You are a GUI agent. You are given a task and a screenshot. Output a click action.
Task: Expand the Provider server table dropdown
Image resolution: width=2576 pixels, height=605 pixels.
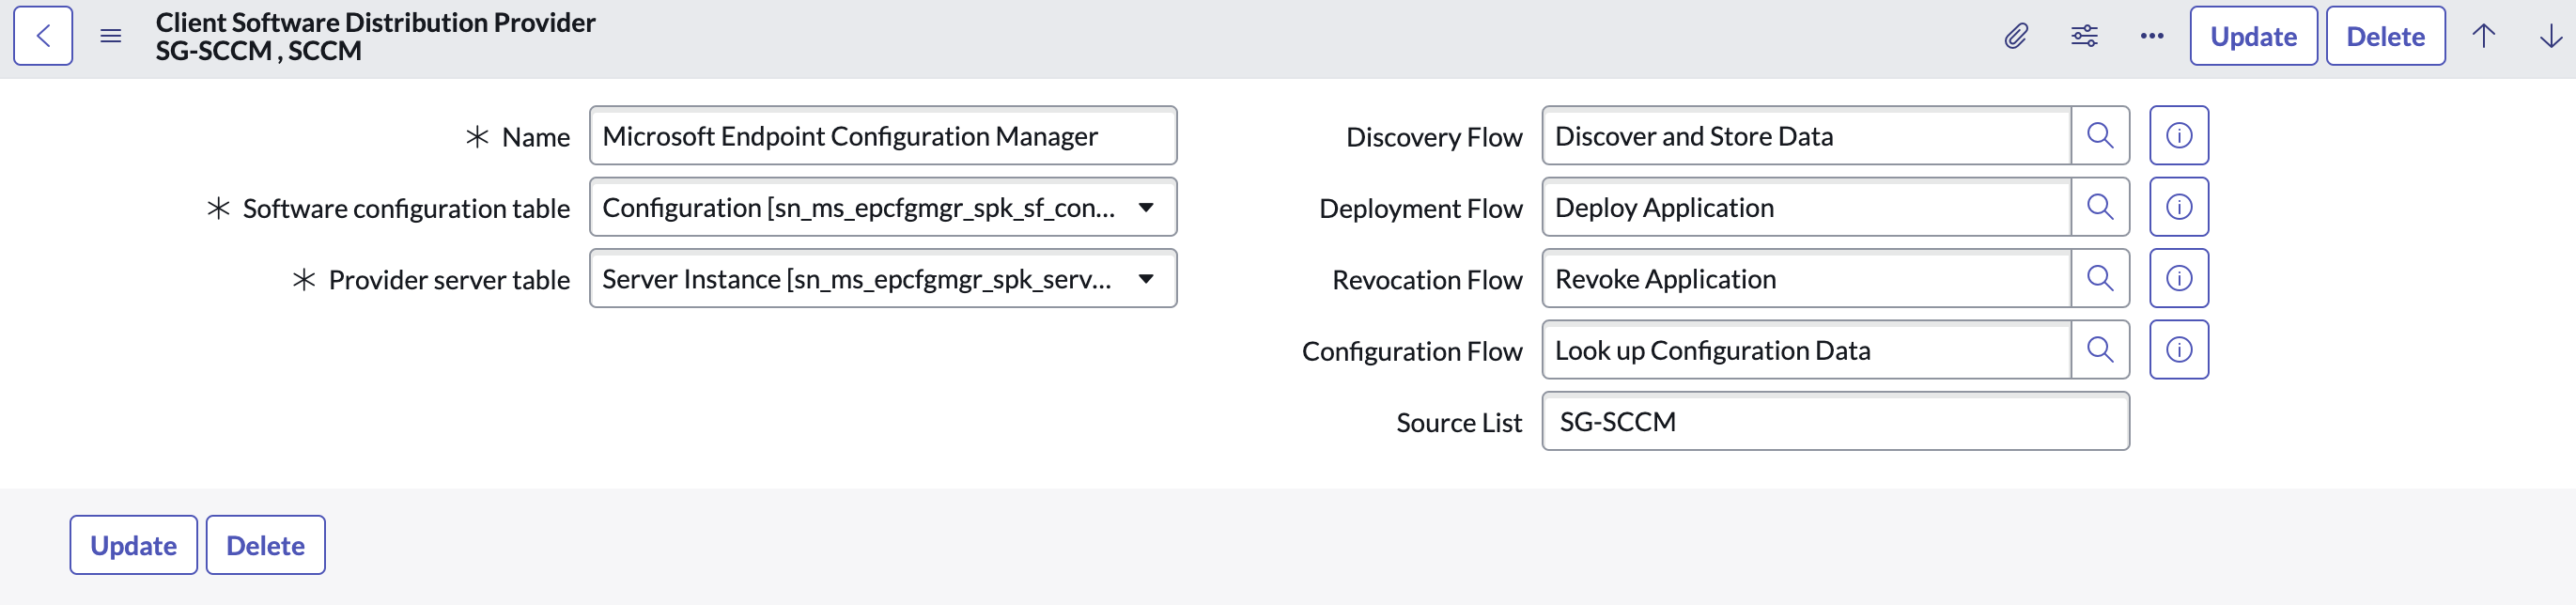tap(883, 279)
